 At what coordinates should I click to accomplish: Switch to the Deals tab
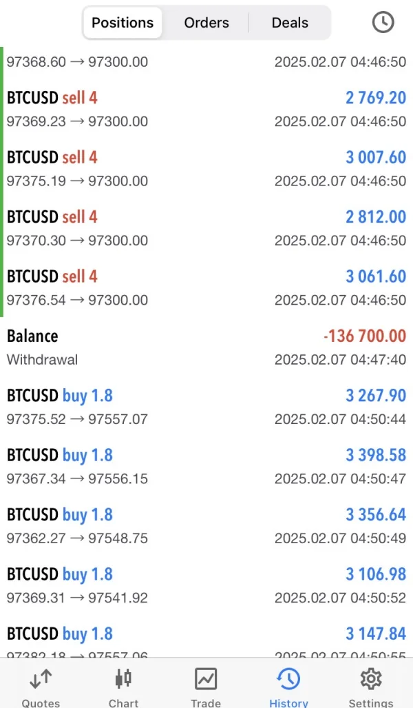290,23
